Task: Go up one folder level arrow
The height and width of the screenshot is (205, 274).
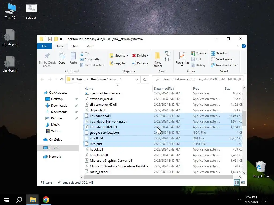Action: click(x=62, y=80)
